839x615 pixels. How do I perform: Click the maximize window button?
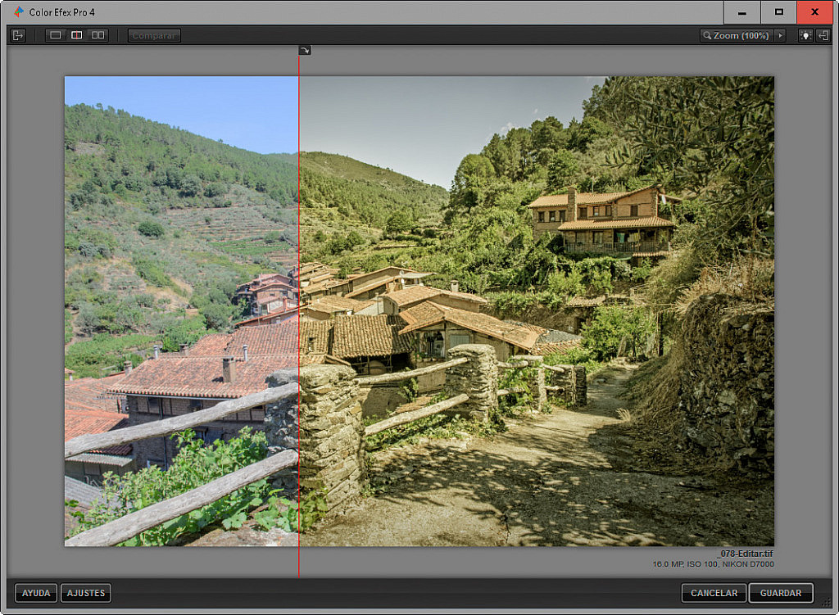[780, 11]
